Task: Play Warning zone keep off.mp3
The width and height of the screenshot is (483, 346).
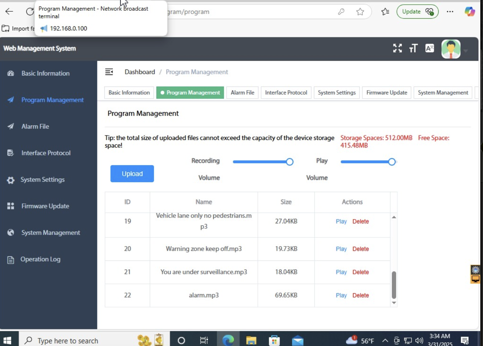Action: [341, 249]
